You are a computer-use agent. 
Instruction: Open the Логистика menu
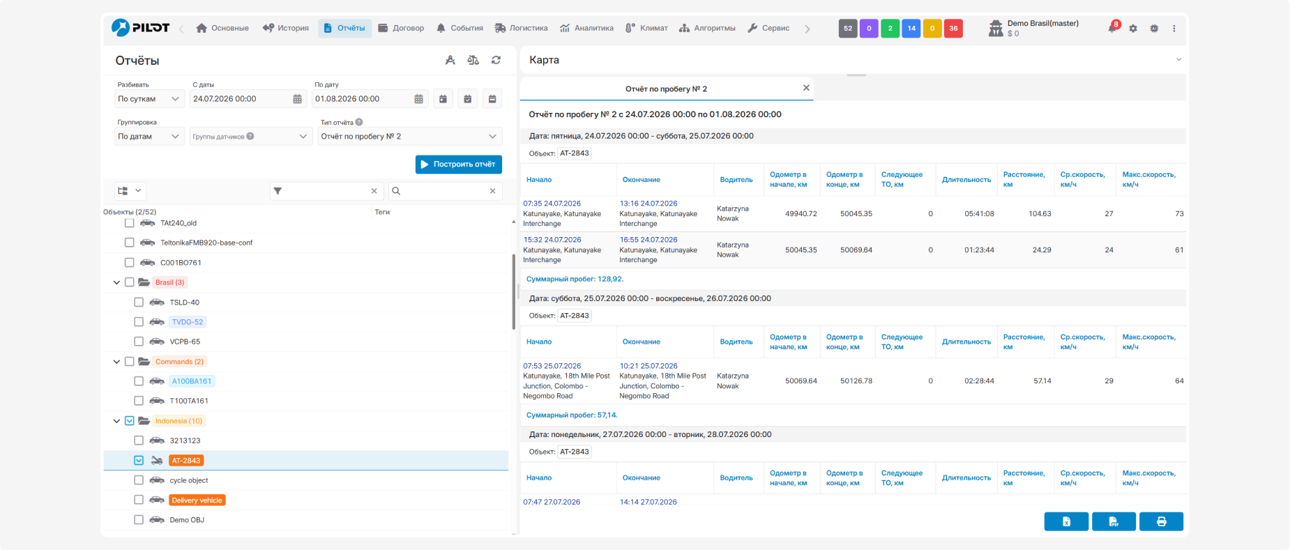click(x=521, y=29)
